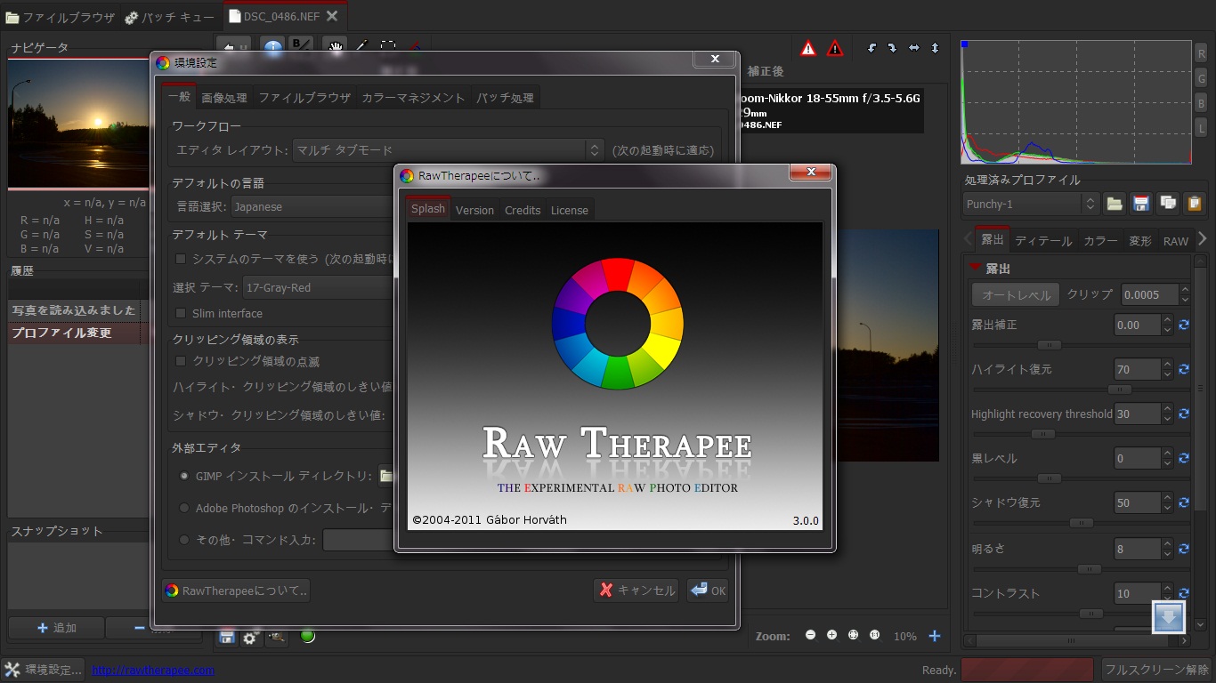Paste the processing profile from clipboard
1216x683 pixels.
point(1194,204)
